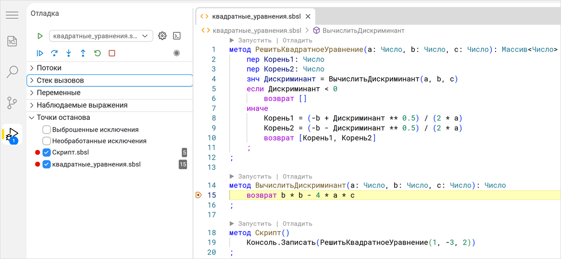561x259 pixels.
Task: Click red dot beside Скрипт.sbsl breakpoint
Action: [x=37, y=153]
